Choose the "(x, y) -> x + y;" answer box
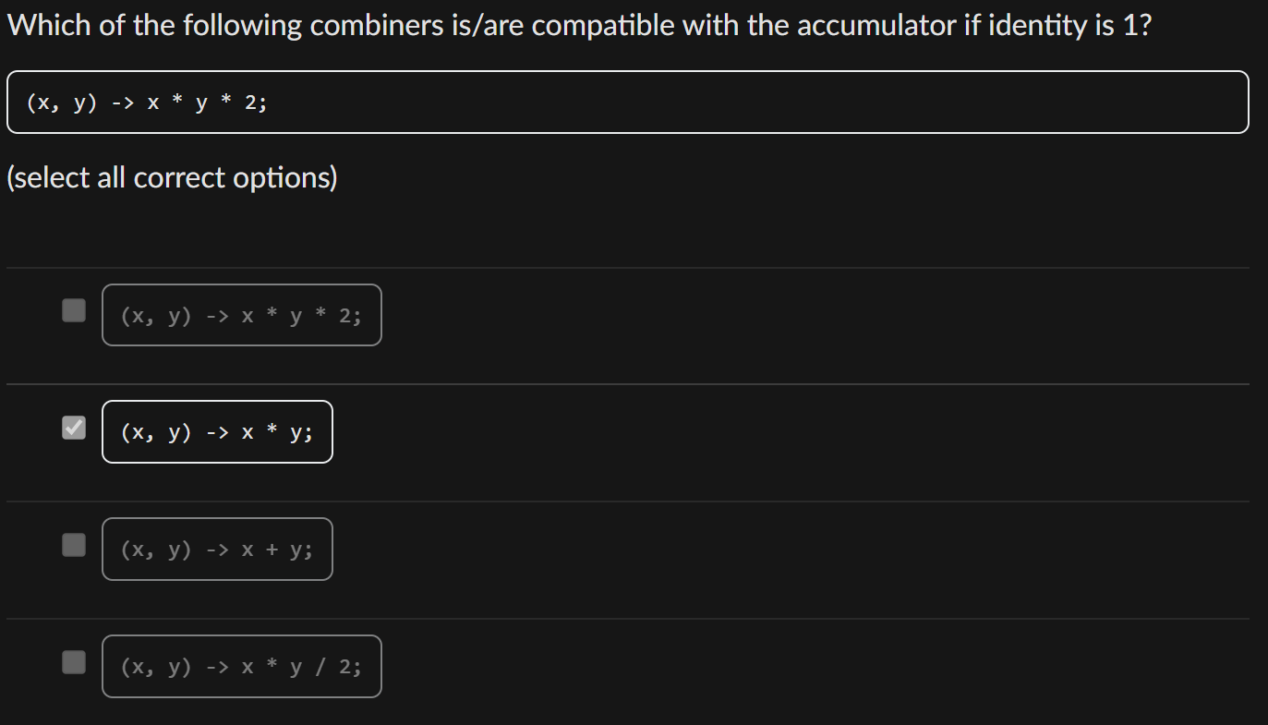The height and width of the screenshot is (725, 1268). 217,550
